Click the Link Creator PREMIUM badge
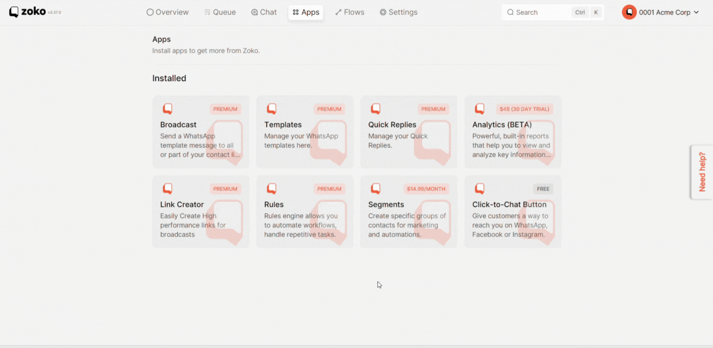Image resolution: width=713 pixels, height=348 pixels. point(225,189)
